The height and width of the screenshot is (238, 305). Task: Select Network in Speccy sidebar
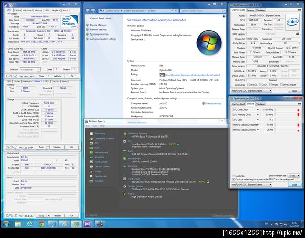[98, 181]
